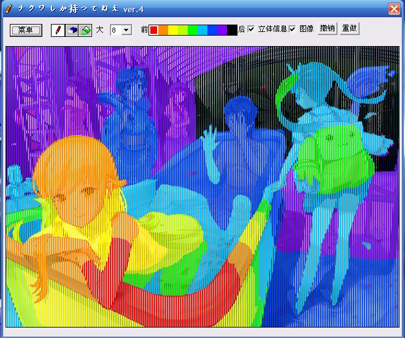Click the pencil app icon in title bar
Screen dimensions: 405x338
pos(8,9)
